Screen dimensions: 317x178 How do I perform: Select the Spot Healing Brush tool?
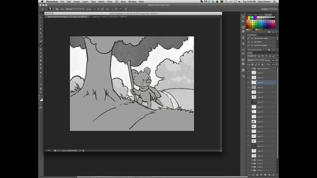(x=41, y=41)
